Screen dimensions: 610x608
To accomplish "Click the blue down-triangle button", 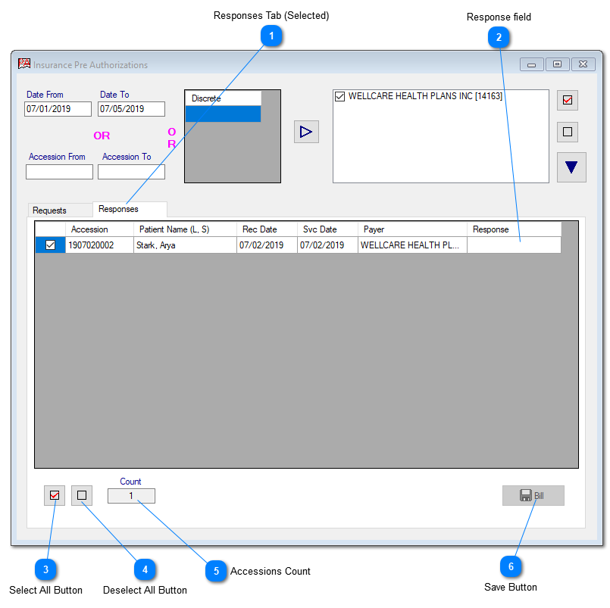I will [571, 167].
